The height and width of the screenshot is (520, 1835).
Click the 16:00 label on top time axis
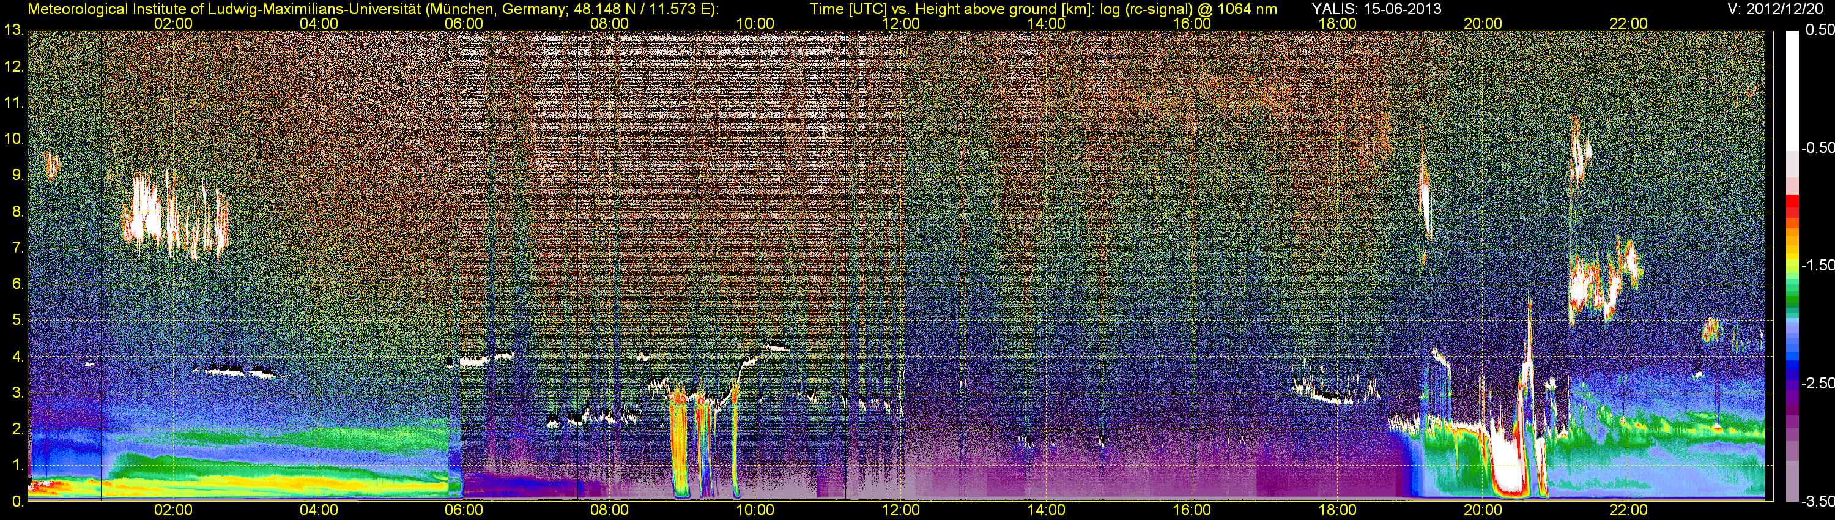pos(1192,23)
